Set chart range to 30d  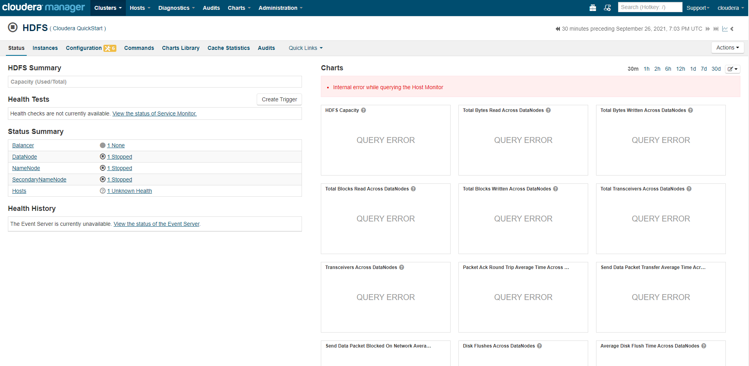pyautogui.click(x=716, y=69)
